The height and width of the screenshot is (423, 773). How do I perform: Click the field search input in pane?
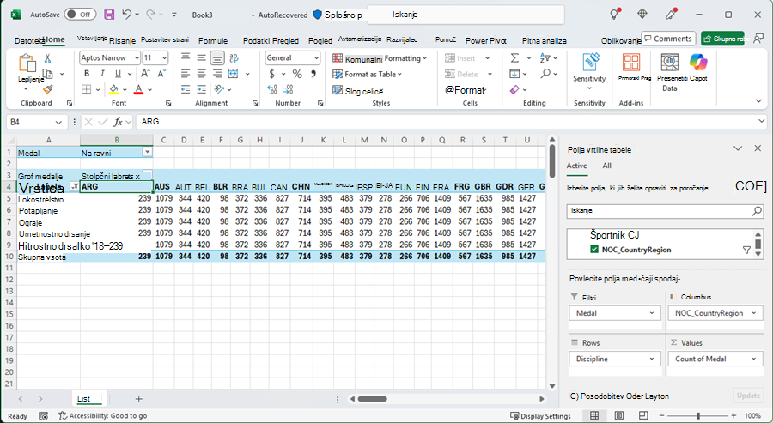click(x=665, y=211)
